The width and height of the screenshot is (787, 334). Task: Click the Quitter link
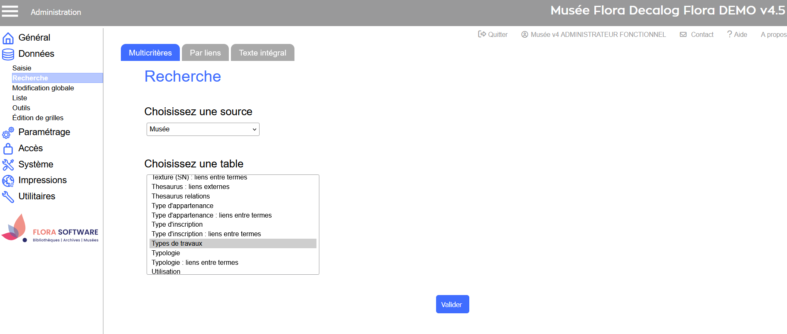click(x=493, y=34)
